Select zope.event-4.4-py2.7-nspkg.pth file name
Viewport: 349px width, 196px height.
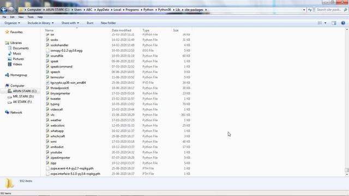coord(72,168)
